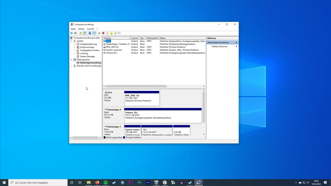Click the blue help icon in toolbar
Viewport: 331px width, 186px height.
90,33
